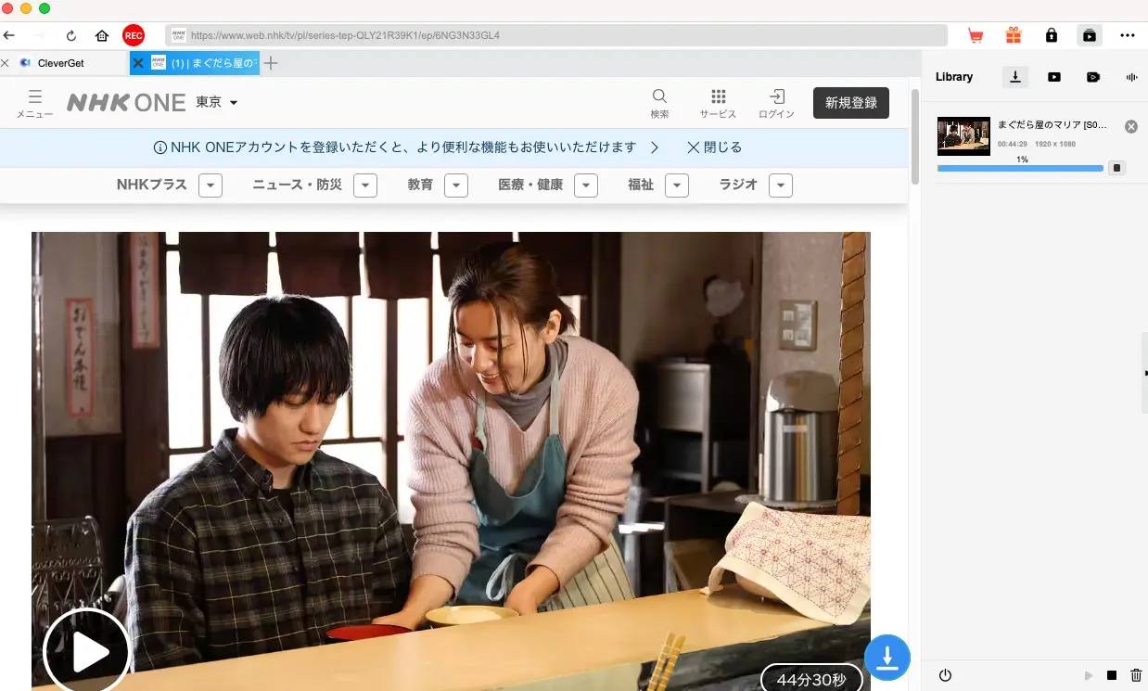Open the ニュース・防災 menu label
This screenshot has height=691, width=1148.
[297, 185]
